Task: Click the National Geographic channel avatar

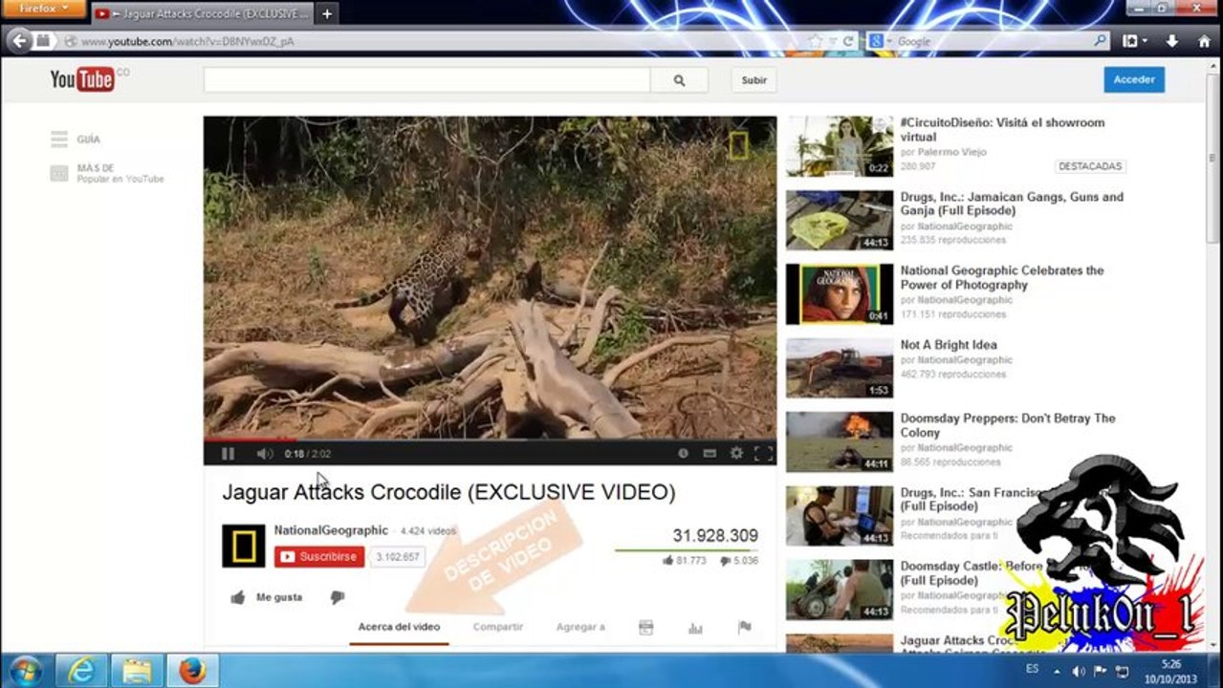Action: pyautogui.click(x=243, y=546)
